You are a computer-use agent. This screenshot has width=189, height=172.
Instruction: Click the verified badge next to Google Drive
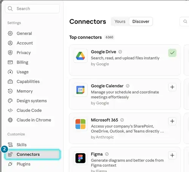click(x=120, y=52)
